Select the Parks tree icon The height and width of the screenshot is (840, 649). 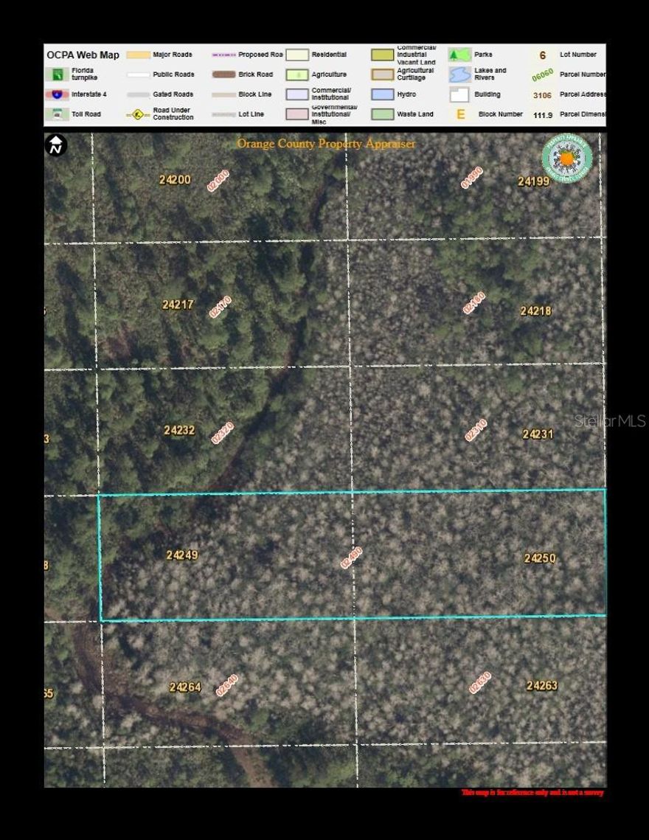click(459, 54)
